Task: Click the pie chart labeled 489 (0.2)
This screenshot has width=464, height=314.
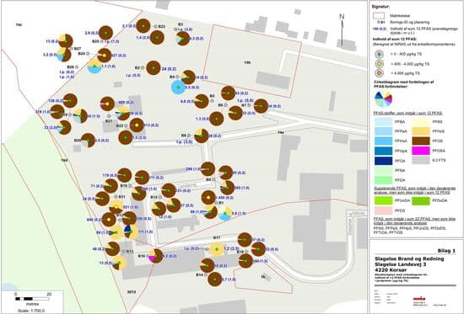Action: pyautogui.click(x=107, y=104)
